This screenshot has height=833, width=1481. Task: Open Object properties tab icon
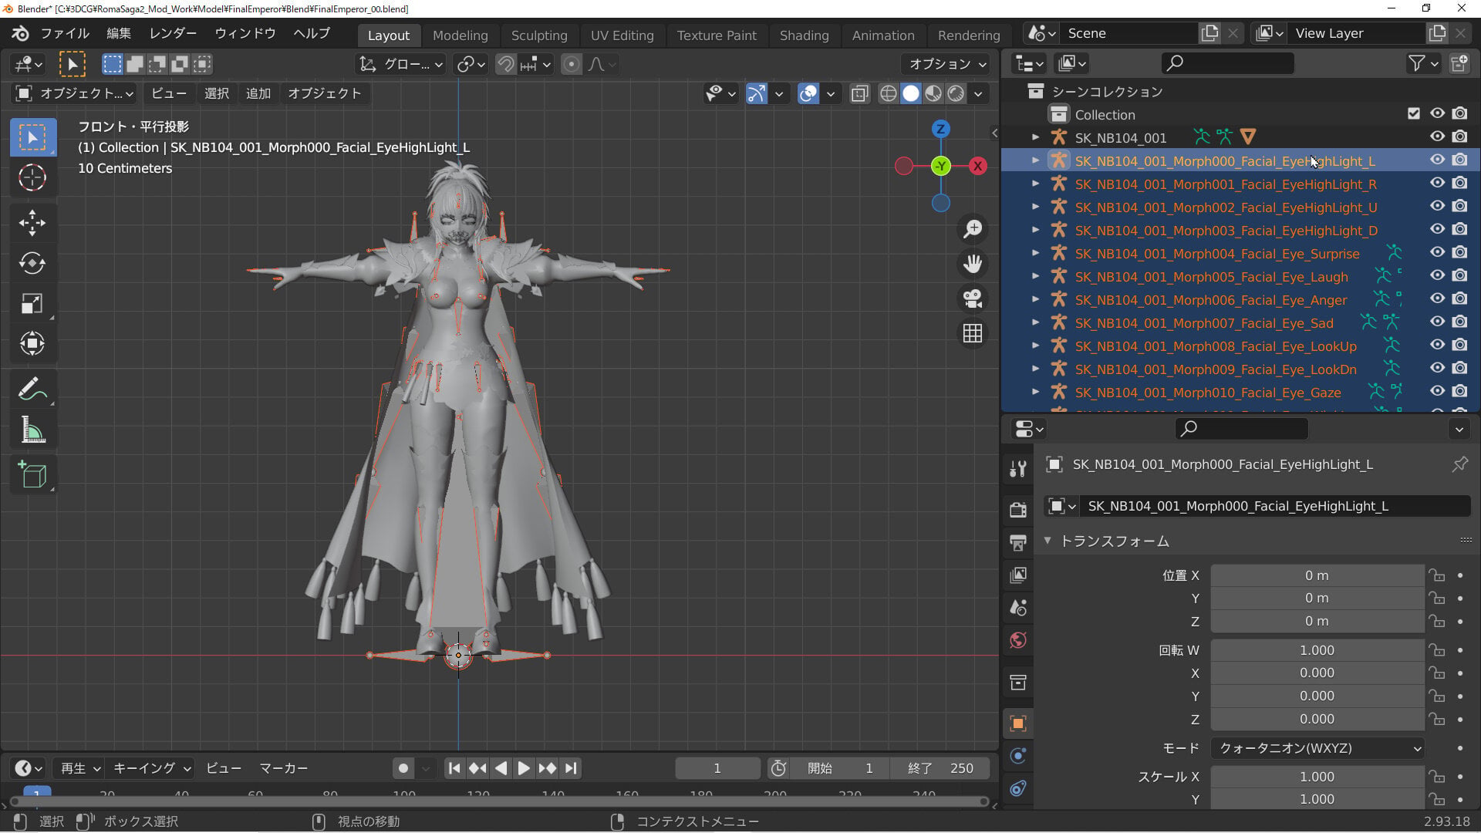coord(1018,723)
